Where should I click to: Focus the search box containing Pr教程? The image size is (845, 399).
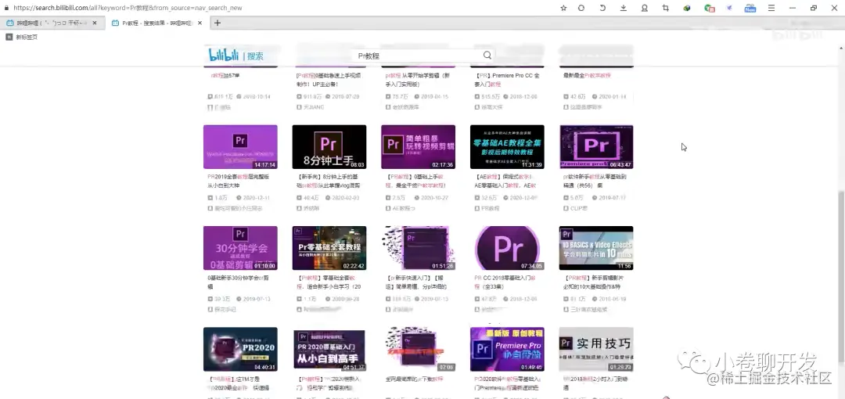[x=422, y=56]
